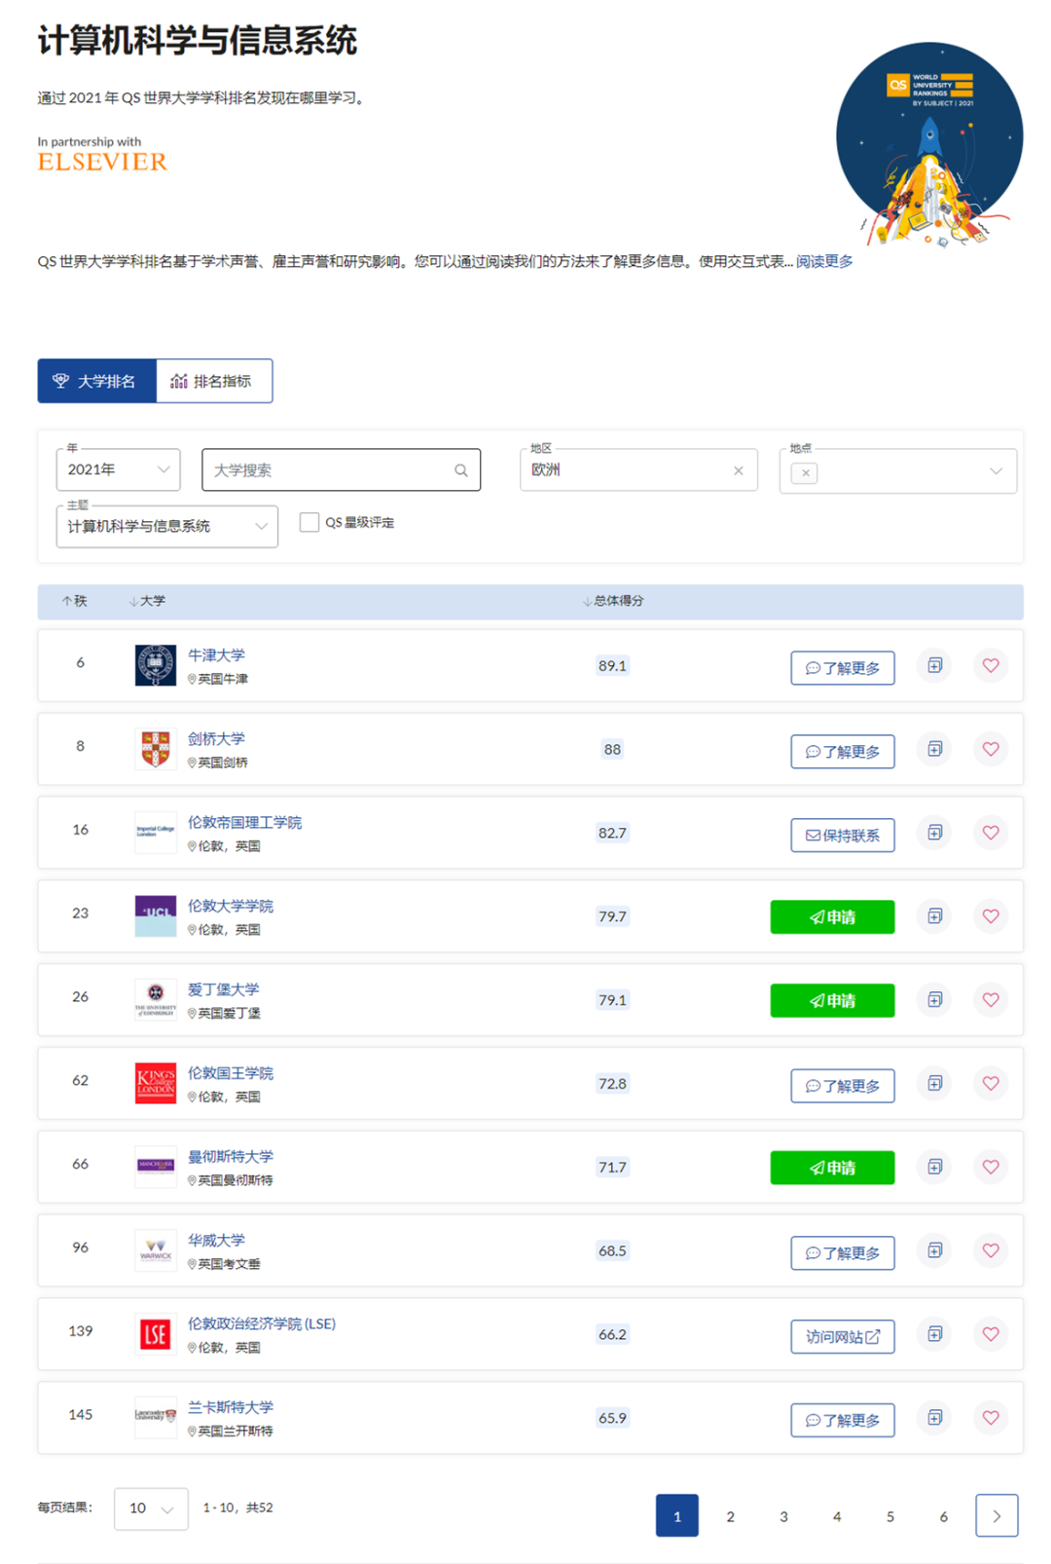Favorite Lancaster (兰卡斯特大学) with heart icon
Screen dimensions: 1051x1564
pos(991,1419)
